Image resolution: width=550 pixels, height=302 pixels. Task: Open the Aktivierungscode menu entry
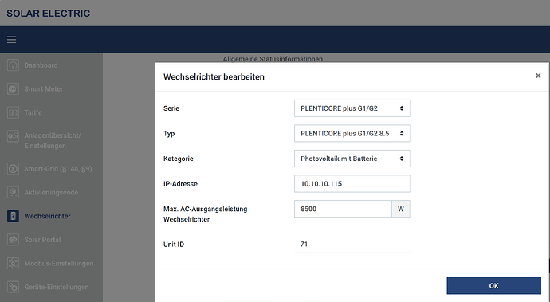pyautogui.click(x=51, y=193)
